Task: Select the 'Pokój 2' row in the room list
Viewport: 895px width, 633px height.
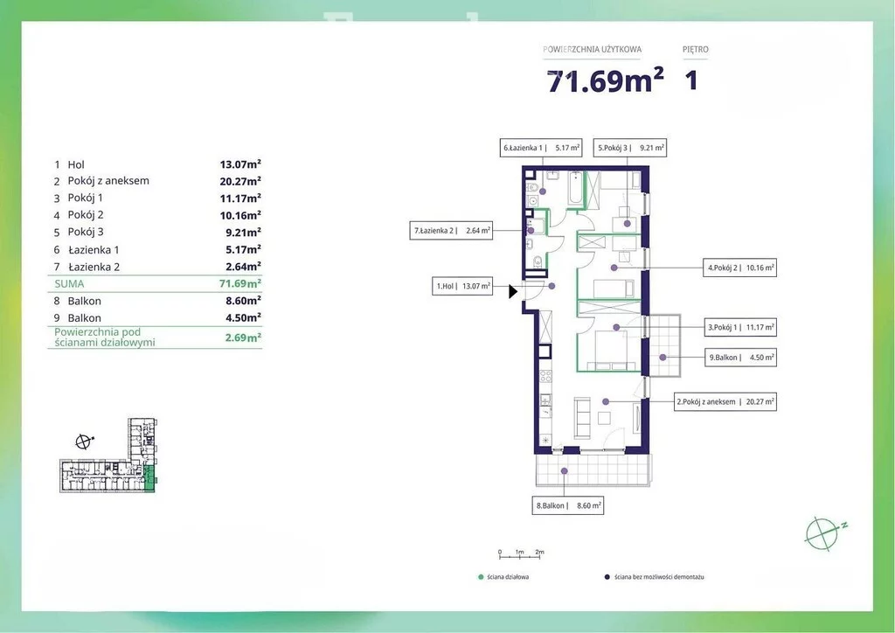Action: (157, 215)
